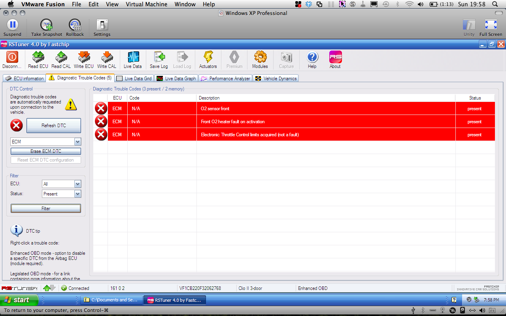This screenshot has height=316, width=506.
Task: Click the yellow warning triangle in DTC Control
Action: click(x=71, y=104)
